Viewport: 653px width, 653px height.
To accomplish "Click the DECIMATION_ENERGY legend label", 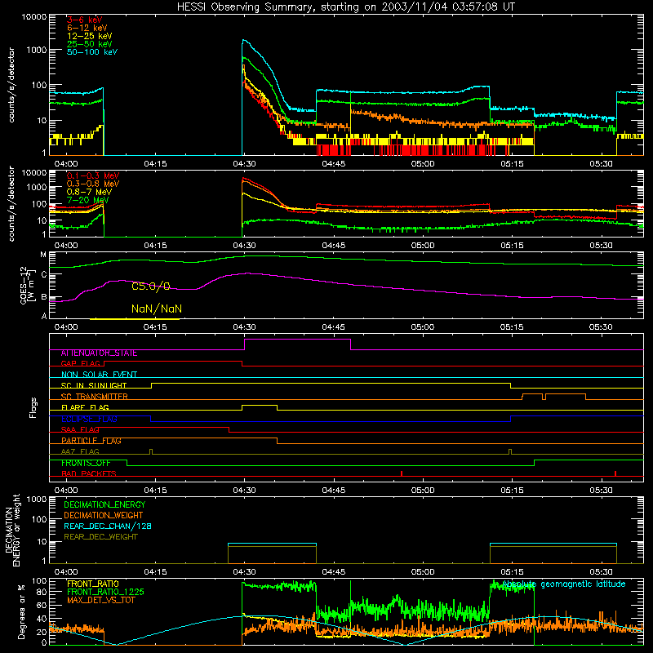I will pyautogui.click(x=104, y=504).
